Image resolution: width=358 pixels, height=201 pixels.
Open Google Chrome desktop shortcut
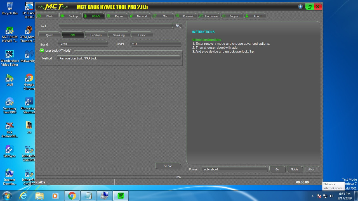click(x=29, y=82)
